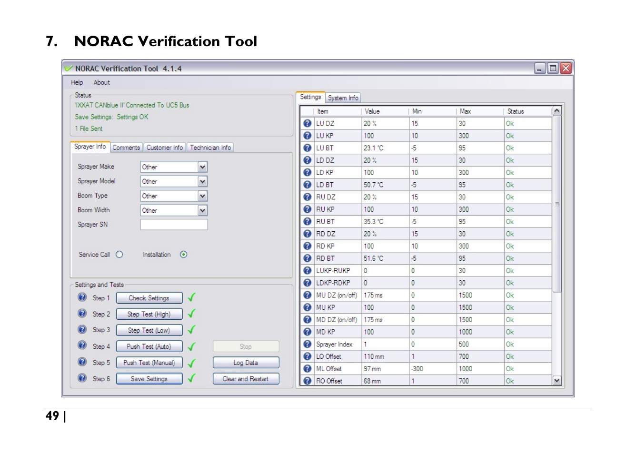Switch to the Sprayer Info tab
The width and height of the screenshot is (636, 454).
(x=90, y=147)
